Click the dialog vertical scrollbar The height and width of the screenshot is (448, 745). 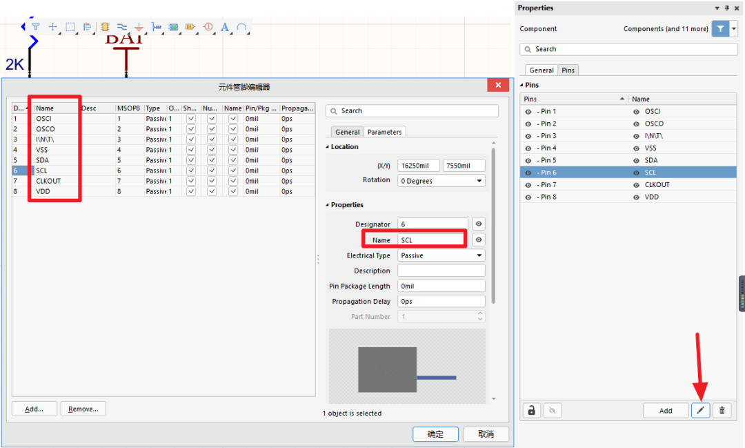click(x=493, y=226)
